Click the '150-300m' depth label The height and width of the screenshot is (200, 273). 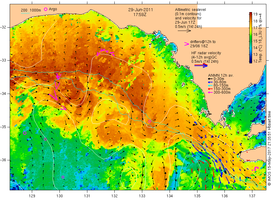tap(222, 89)
